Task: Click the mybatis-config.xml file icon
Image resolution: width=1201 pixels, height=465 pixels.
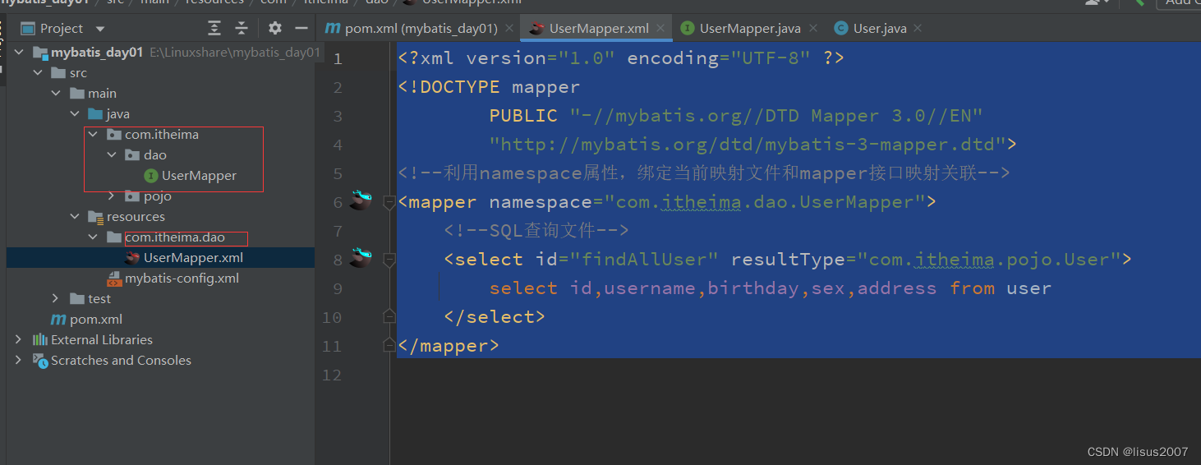Action: pos(114,279)
